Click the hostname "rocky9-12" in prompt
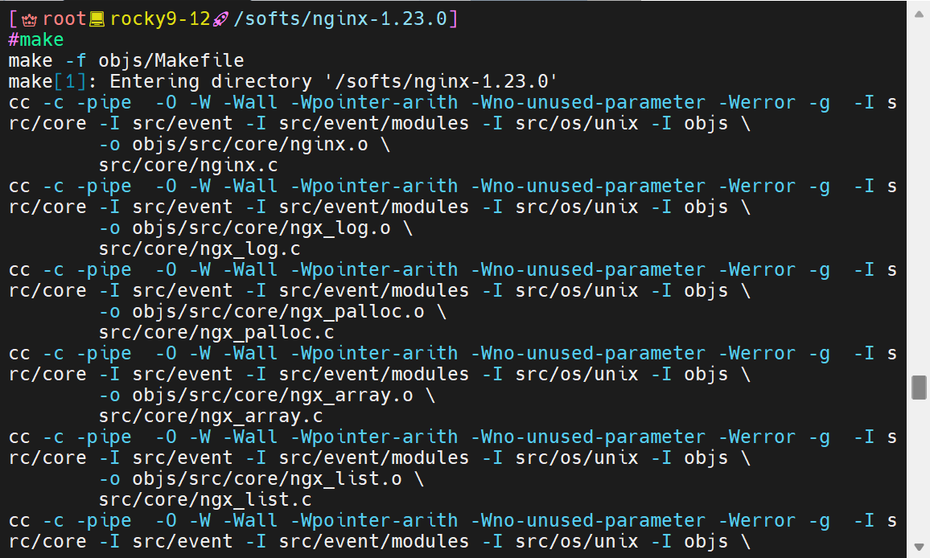Screen dimensions: 930x558 [x=160, y=19]
